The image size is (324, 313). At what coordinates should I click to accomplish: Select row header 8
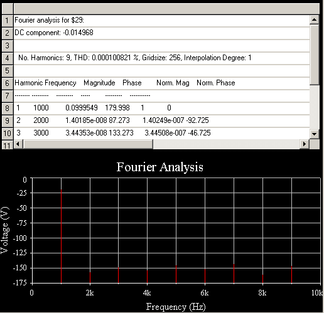(8, 109)
